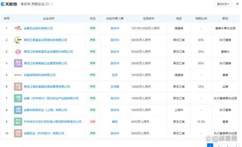242x147 pixels.
Task: Click the legal representative link in row 6
Action: pyautogui.click(x=115, y=87)
